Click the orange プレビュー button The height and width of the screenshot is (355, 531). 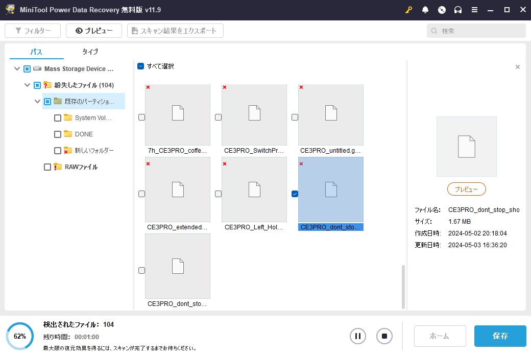click(x=466, y=189)
